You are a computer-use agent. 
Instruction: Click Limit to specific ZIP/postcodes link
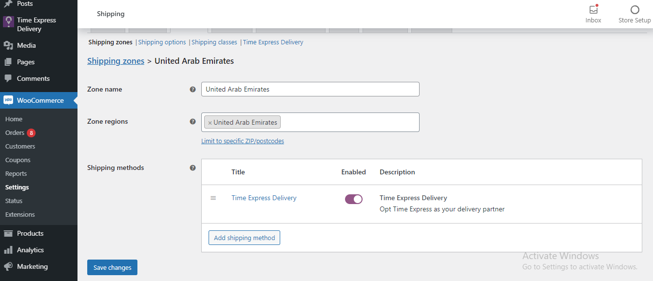(x=243, y=141)
